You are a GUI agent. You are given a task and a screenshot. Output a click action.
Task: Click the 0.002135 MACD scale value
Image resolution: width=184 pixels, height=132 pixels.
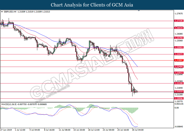[x=179, y=104]
